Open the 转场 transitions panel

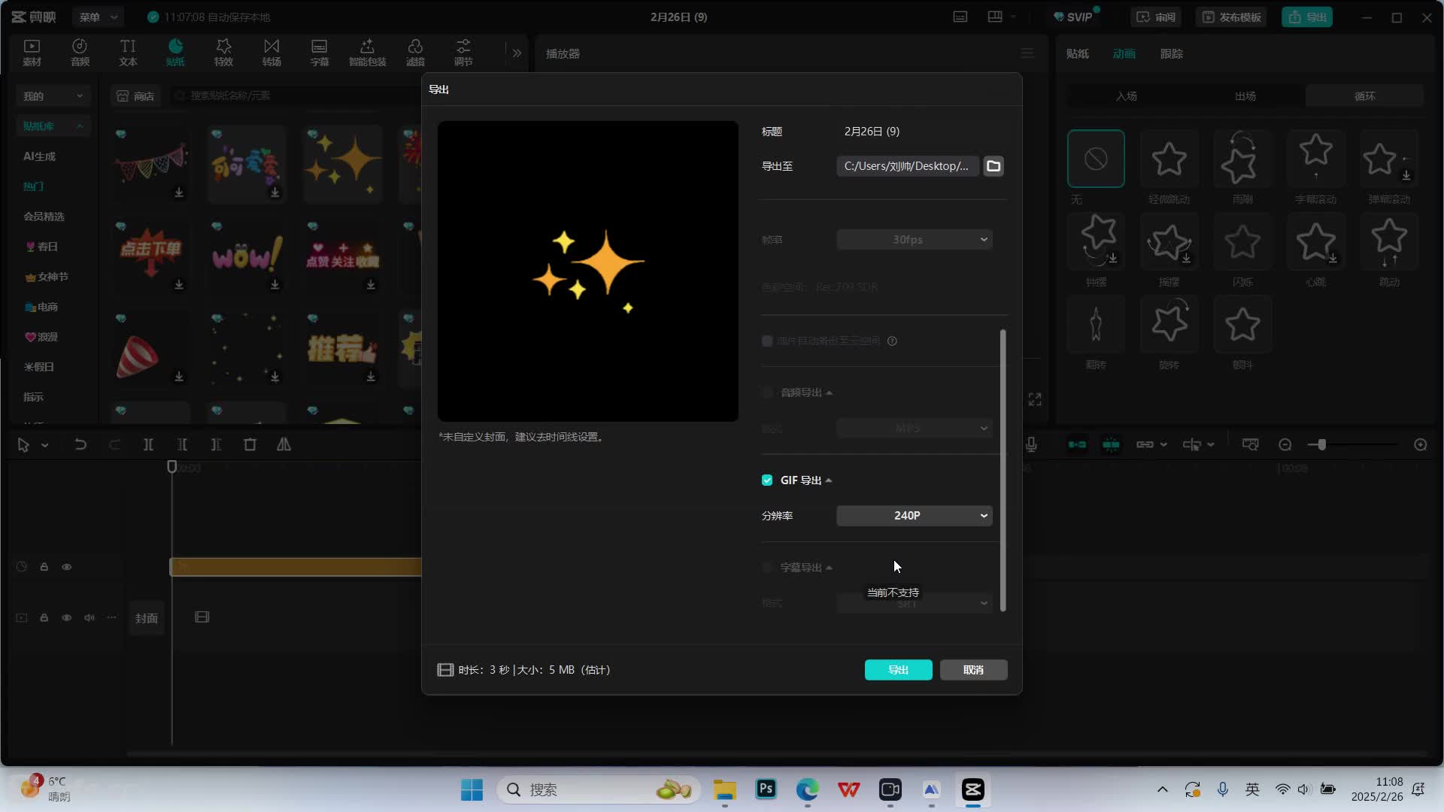272,53
